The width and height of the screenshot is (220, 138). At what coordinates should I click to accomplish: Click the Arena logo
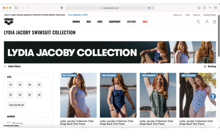coord(9,21)
